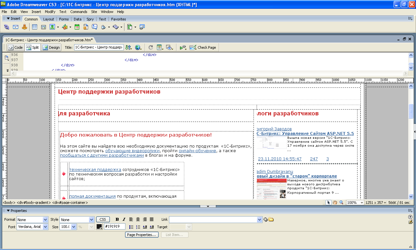416x250 pixels.
Task: Align text left
Action: (x=131, y=219)
